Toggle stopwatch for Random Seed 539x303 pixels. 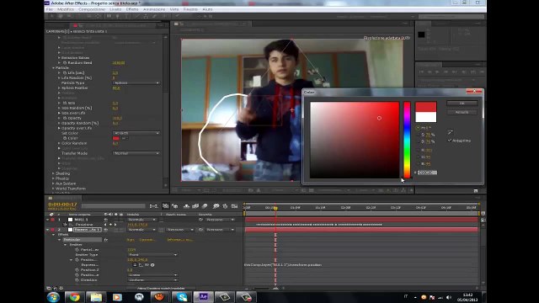(65, 63)
